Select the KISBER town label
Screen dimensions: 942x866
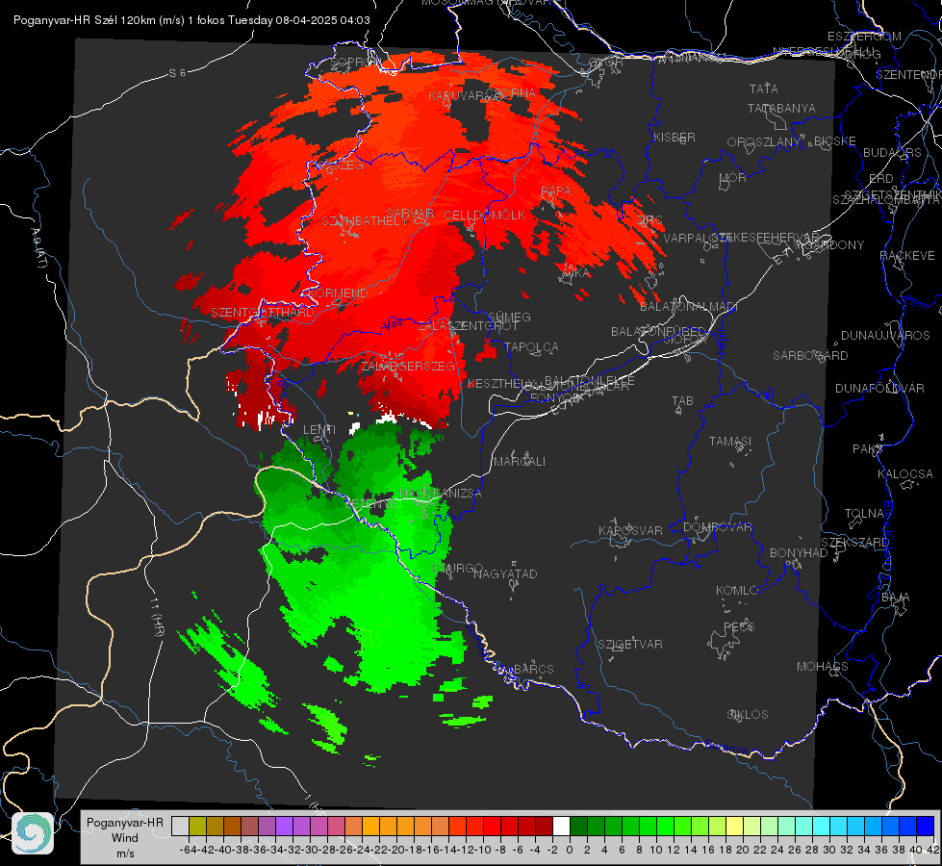point(675,137)
